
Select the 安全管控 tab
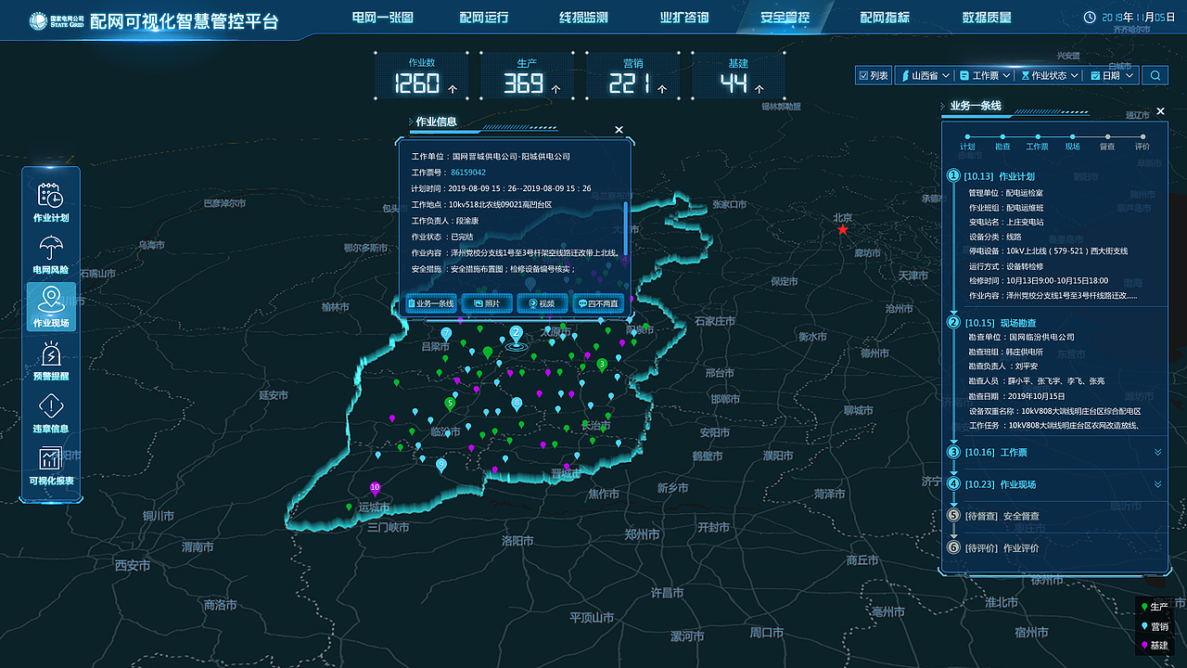(785, 18)
